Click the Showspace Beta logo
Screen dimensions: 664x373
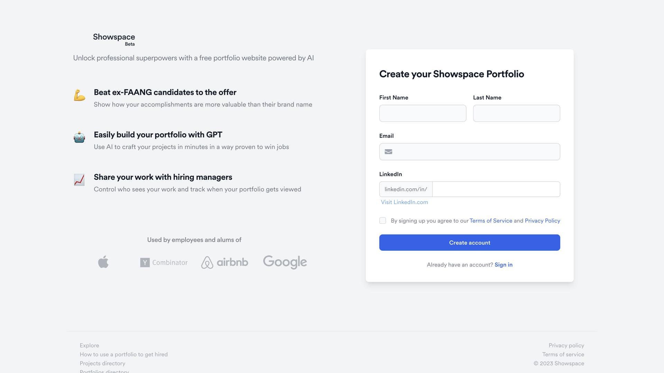pos(114,39)
